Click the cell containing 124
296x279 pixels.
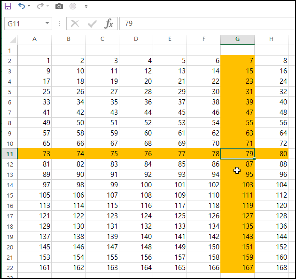[x=136, y=215]
